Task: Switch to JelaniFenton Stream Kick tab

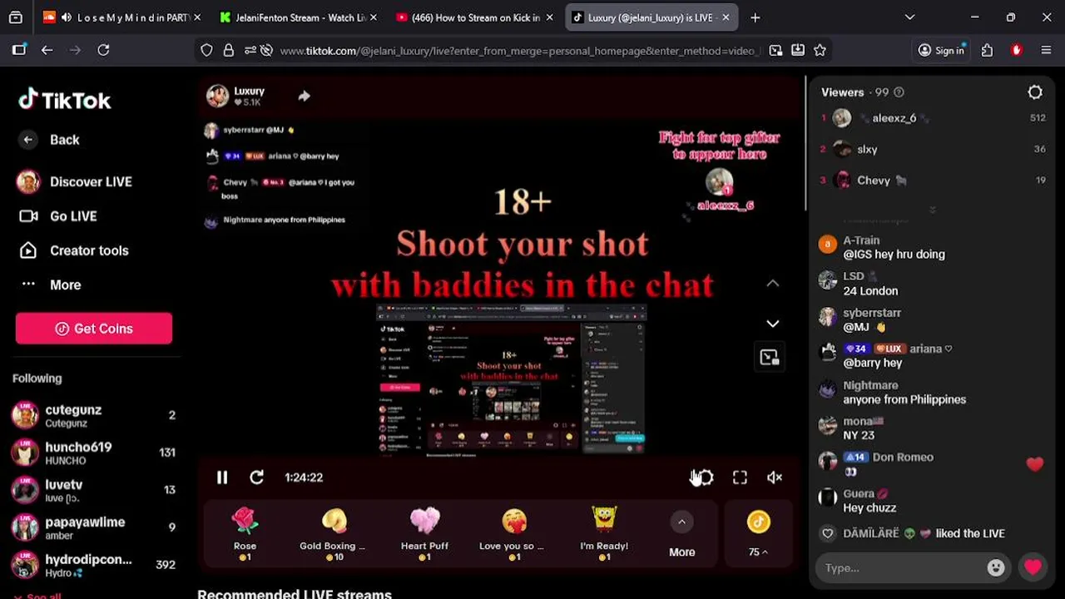Action: pyautogui.click(x=297, y=17)
